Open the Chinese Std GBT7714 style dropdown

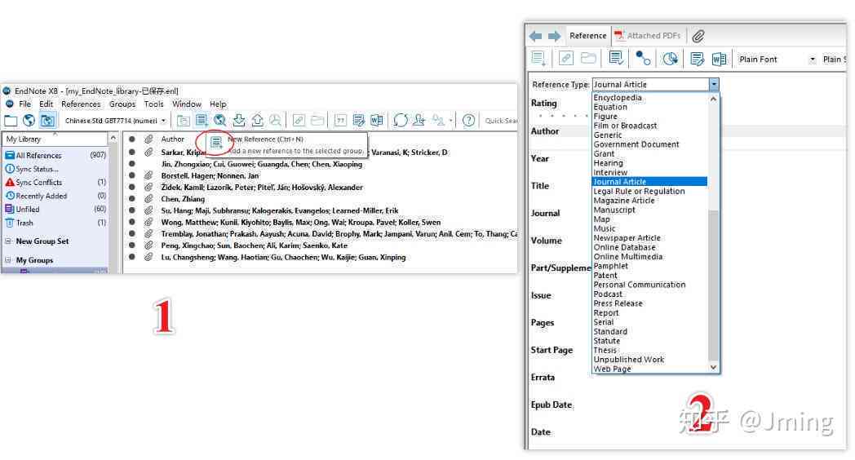(x=163, y=121)
